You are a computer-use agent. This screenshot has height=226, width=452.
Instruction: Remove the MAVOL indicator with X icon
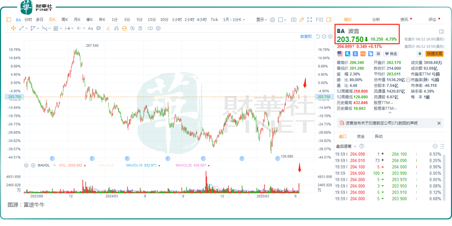coord(33,165)
